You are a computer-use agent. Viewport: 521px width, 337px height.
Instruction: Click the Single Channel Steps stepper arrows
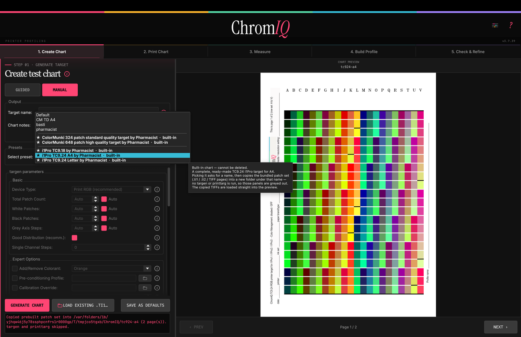[x=148, y=248]
